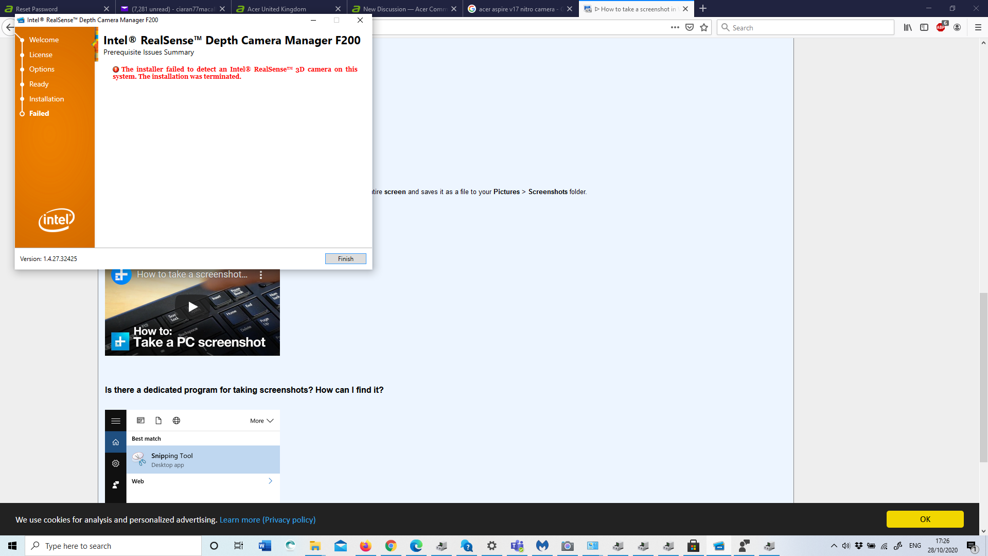The height and width of the screenshot is (556, 988).
Task: Select the Failed step in installer sidebar
Action: [39, 113]
